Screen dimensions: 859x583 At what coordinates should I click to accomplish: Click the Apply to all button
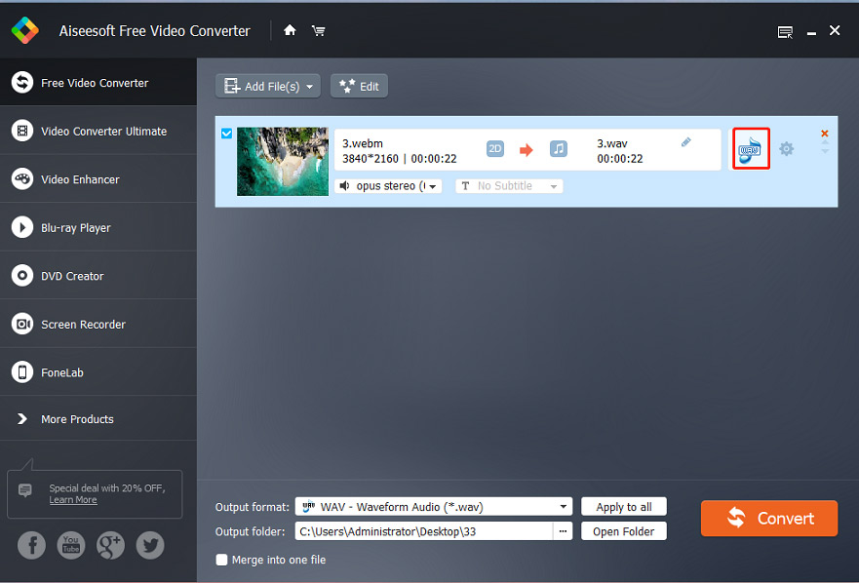pyautogui.click(x=623, y=507)
